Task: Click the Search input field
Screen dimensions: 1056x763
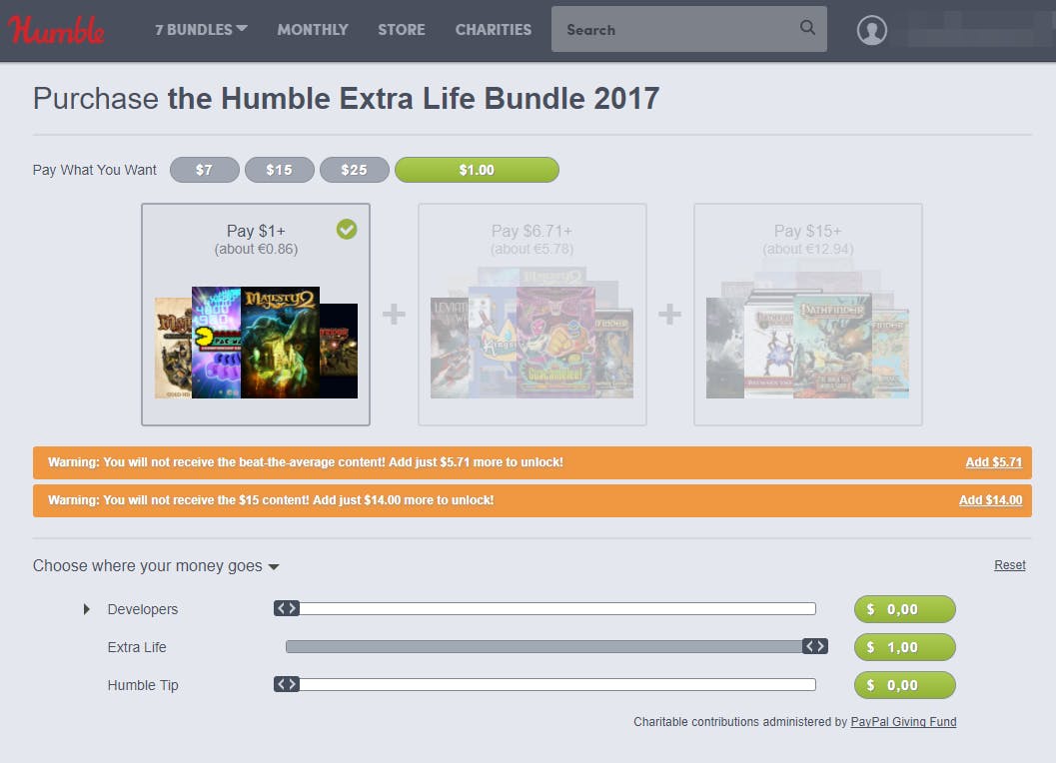Action: tap(680, 30)
